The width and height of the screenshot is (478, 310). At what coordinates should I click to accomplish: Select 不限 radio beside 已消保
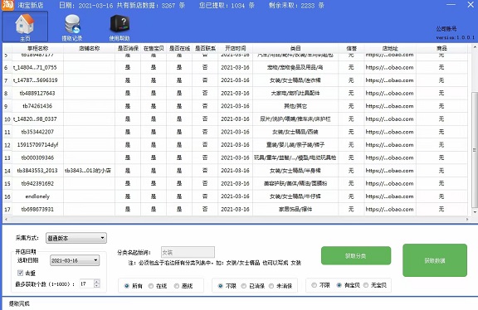[x=221, y=286]
